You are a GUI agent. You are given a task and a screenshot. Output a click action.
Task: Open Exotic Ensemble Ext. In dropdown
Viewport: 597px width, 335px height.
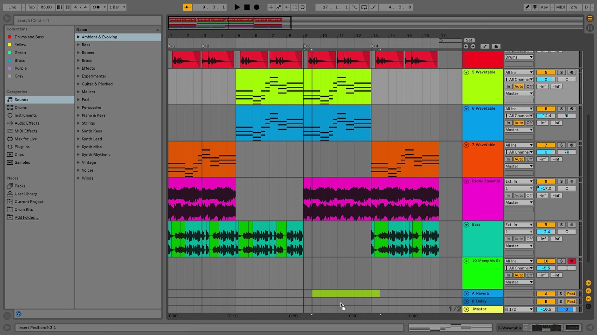[x=519, y=181]
